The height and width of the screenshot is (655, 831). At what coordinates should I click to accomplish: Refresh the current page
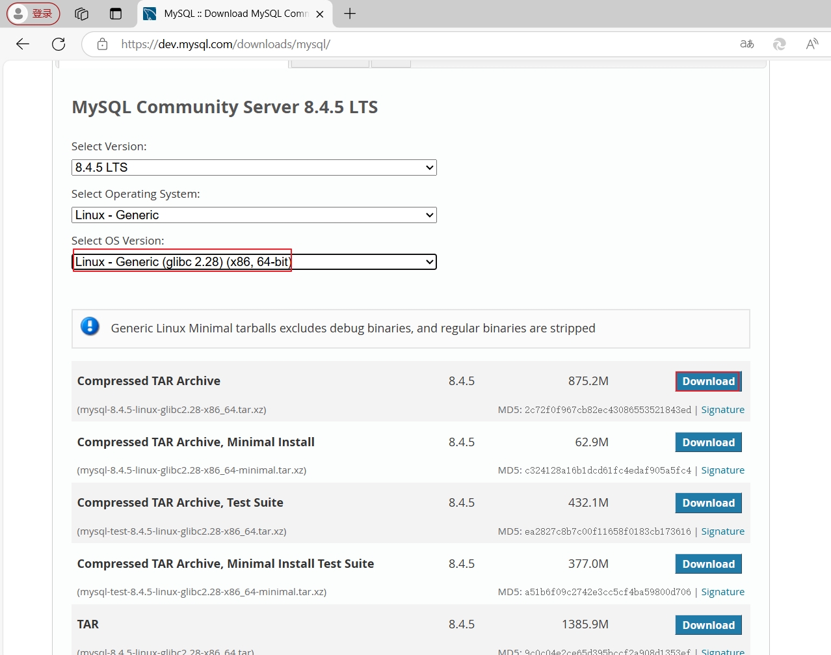[59, 44]
